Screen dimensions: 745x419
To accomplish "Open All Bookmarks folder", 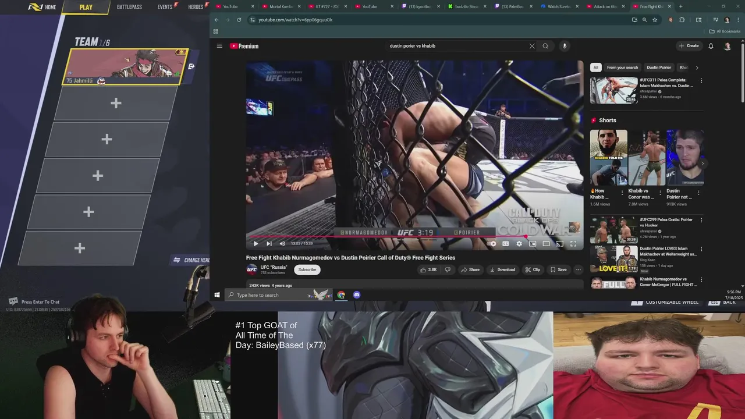I will coord(725,31).
